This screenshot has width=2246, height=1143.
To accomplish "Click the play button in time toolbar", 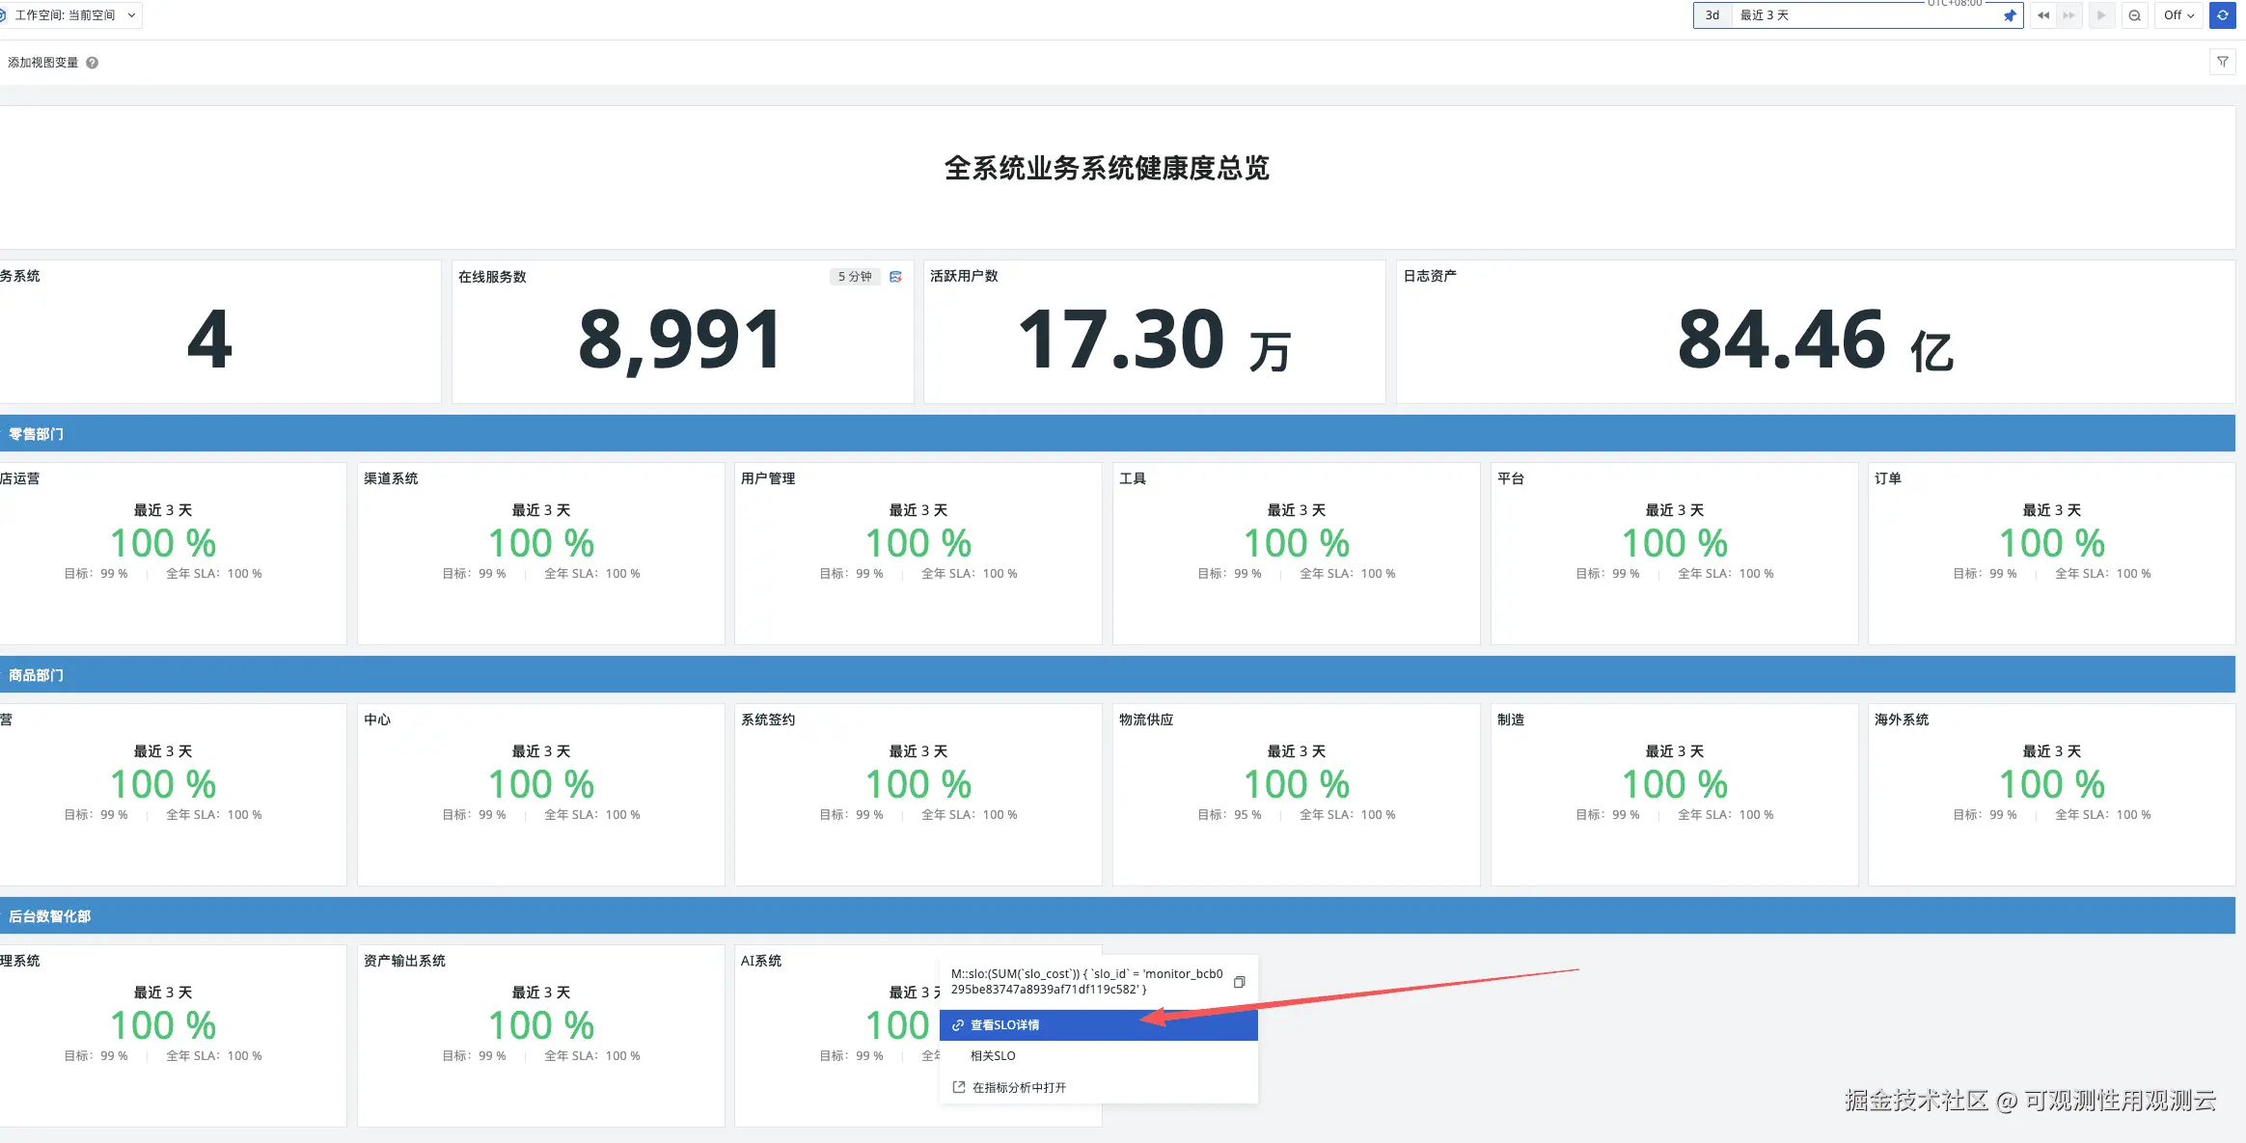I will 2101,15.
